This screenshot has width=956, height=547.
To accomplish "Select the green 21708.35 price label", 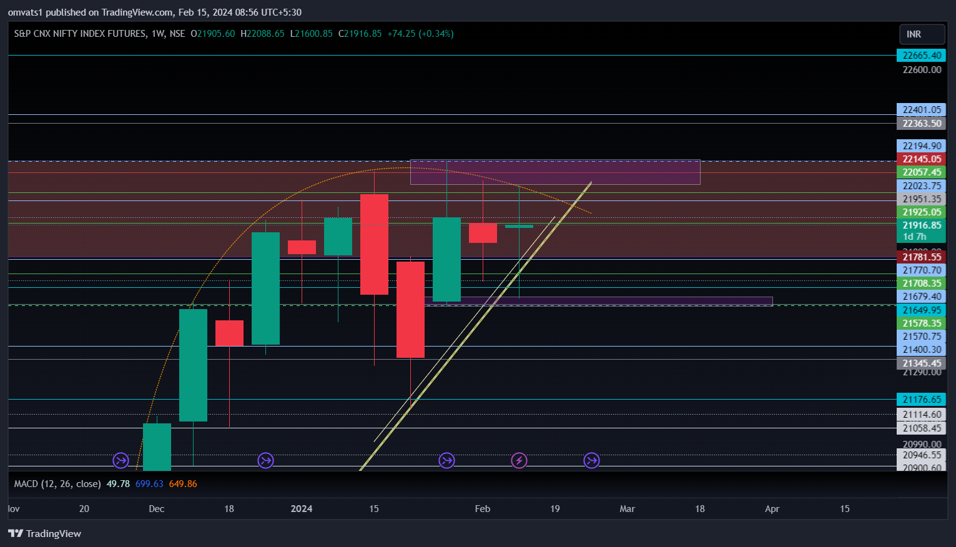I will 922,283.
